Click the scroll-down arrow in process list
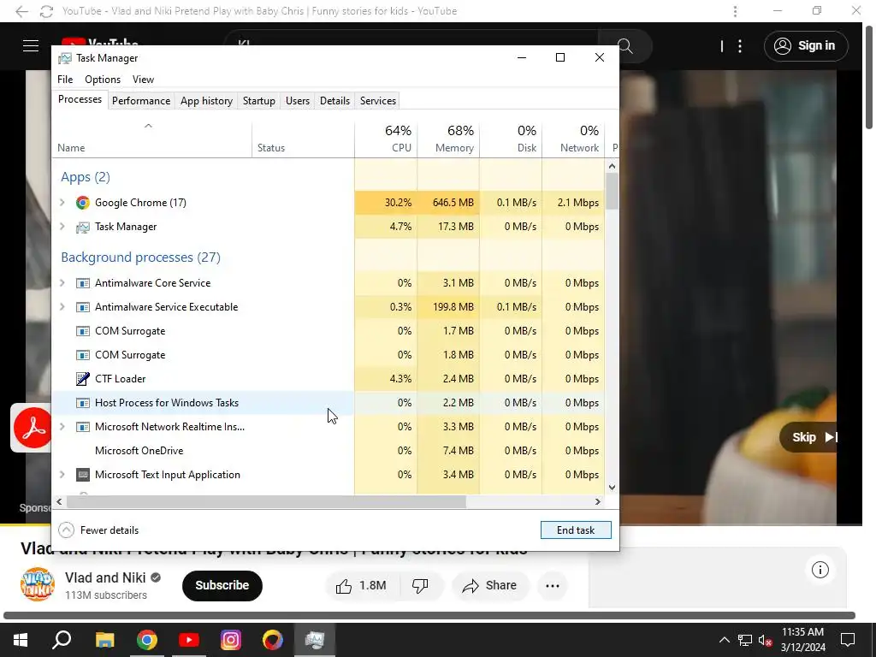 612,487
